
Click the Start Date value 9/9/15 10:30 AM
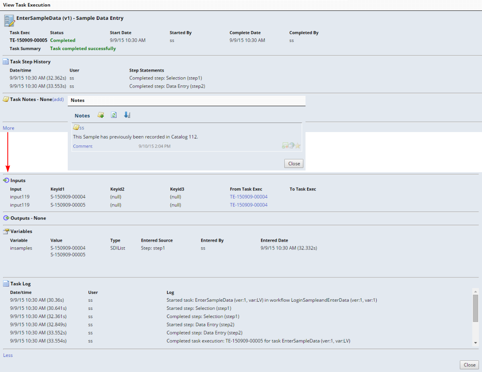click(x=128, y=40)
